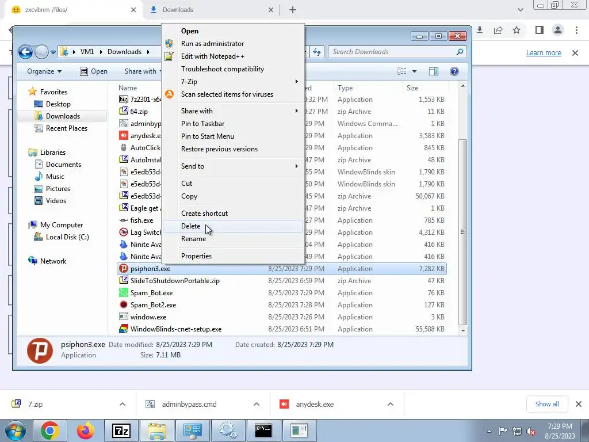Screen dimensions: 589x442
Task: Open the Chrome profile avatar icon
Action: (x=558, y=30)
